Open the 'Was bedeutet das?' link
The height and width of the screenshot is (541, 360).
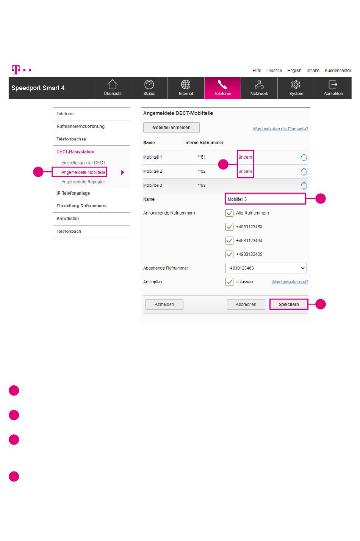290,282
